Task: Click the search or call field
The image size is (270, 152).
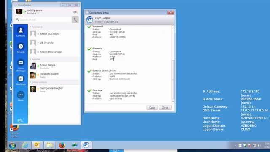Action: 43,20
